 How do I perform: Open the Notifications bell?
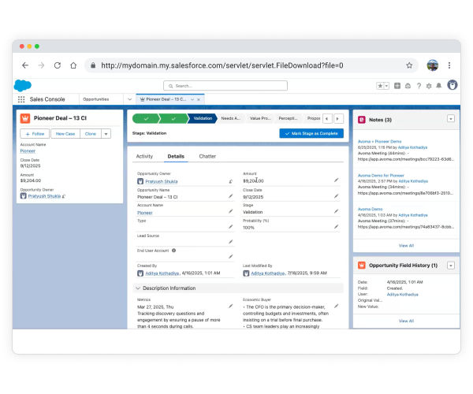coord(439,86)
